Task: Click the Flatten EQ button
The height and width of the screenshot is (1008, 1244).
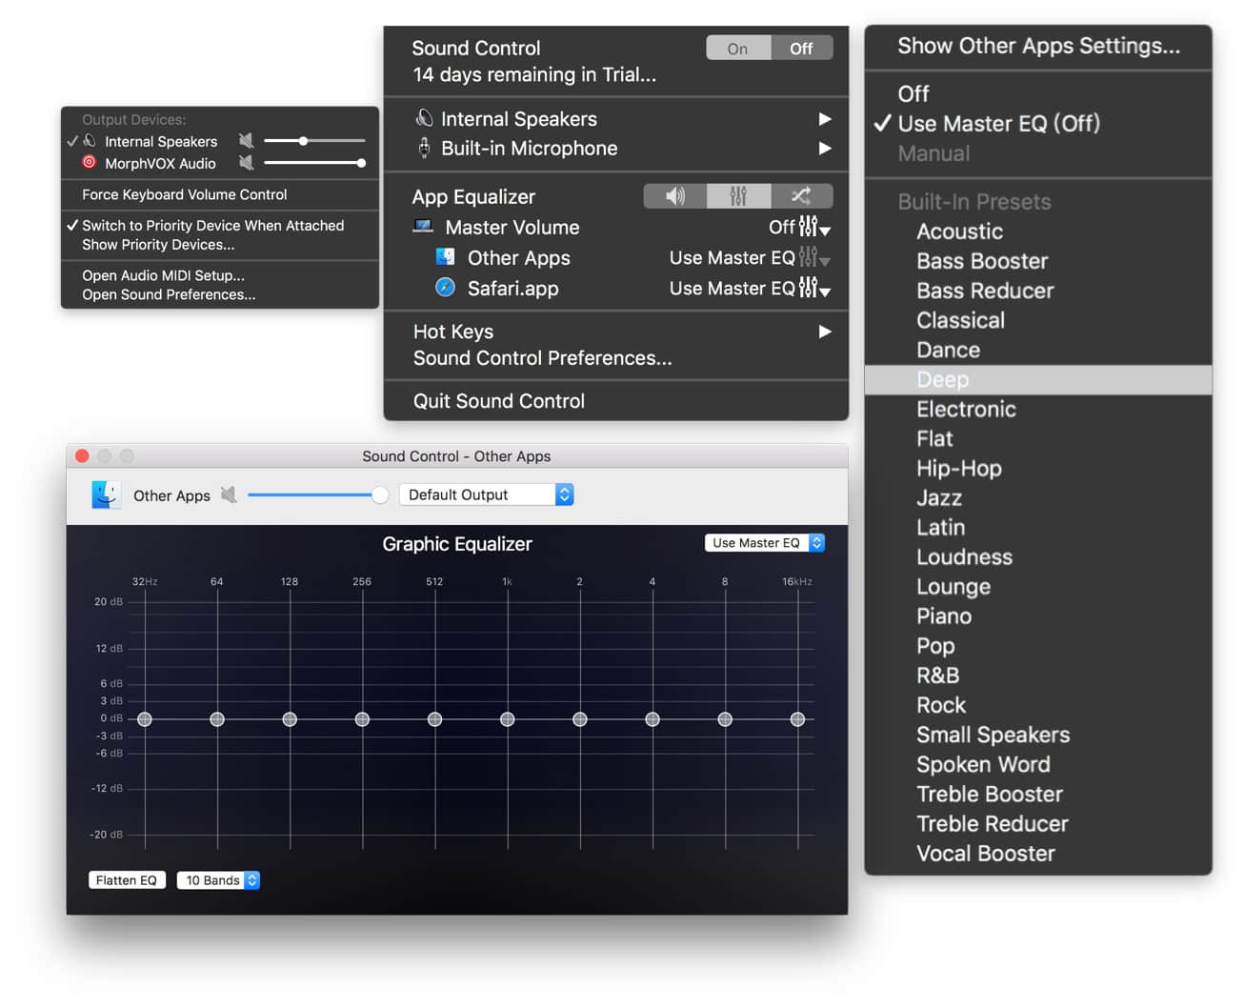Action: (126, 880)
